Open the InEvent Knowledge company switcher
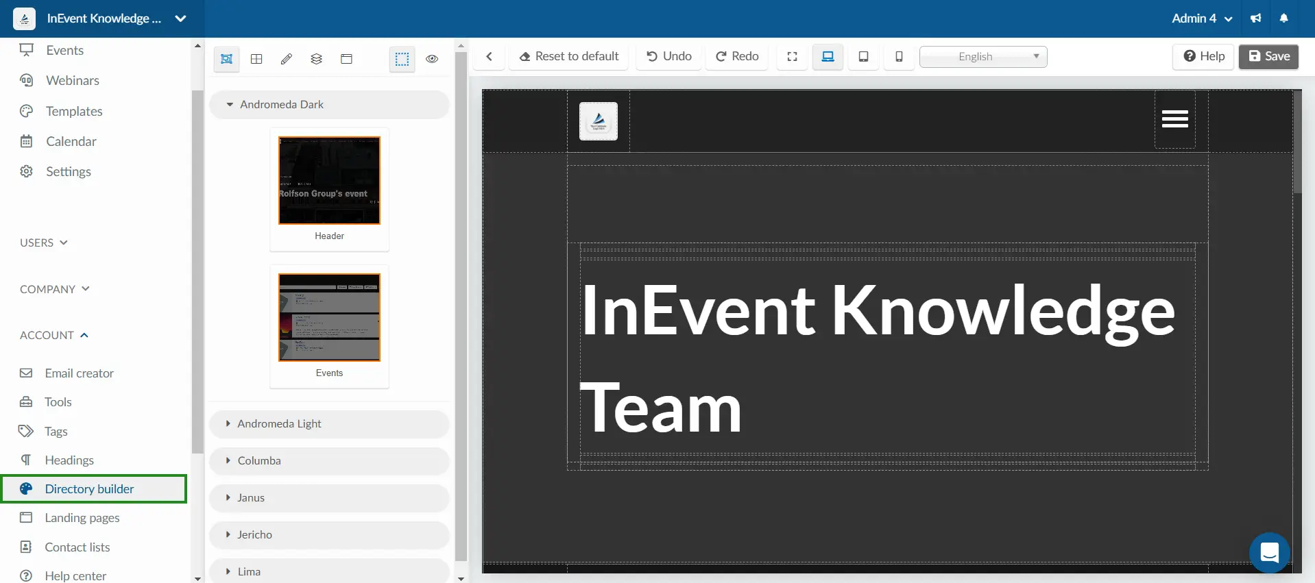This screenshot has width=1315, height=583. [x=117, y=18]
